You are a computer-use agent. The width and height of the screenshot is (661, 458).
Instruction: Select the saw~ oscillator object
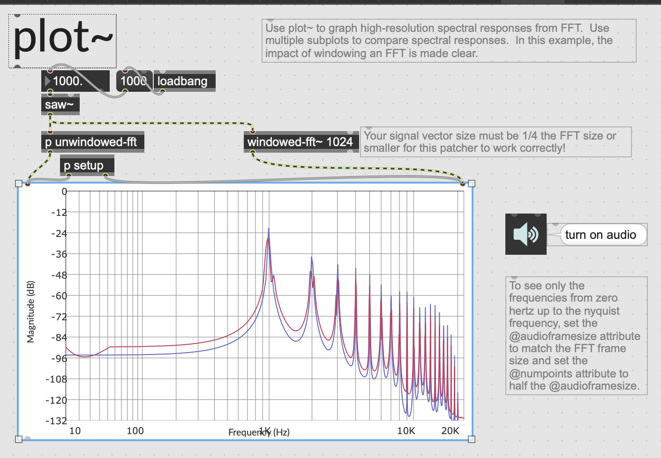(60, 105)
